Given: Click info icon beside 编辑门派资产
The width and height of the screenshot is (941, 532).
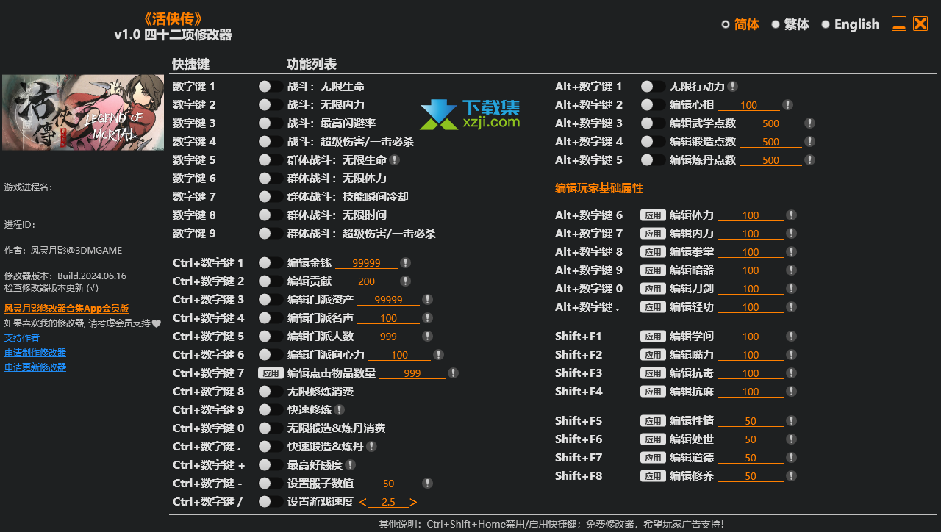Looking at the screenshot, I should click(x=427, y=300).
